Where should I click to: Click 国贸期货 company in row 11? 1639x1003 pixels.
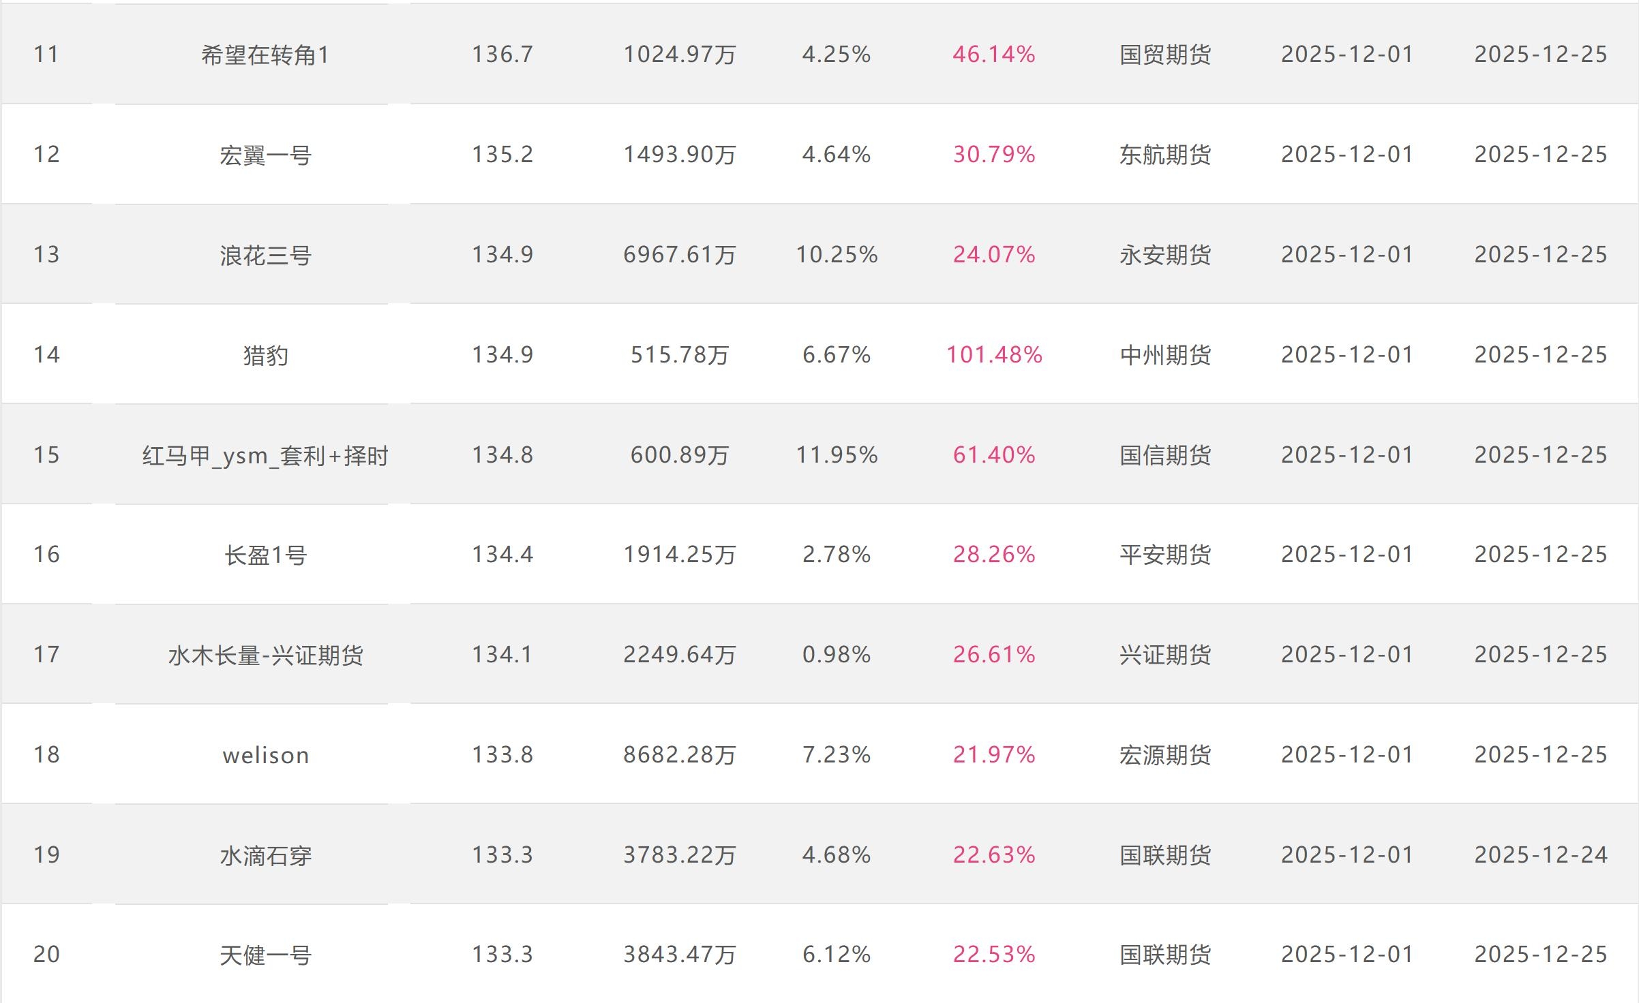[1164, 55]
